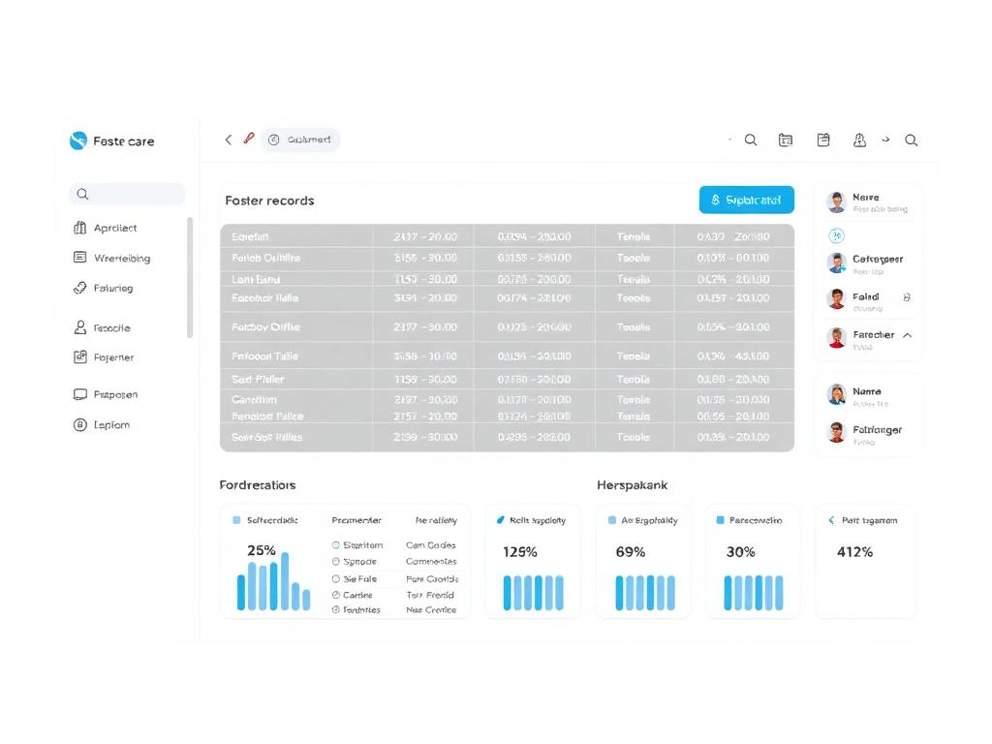Open Aprdiect in the sidebar
The height and width of the screenshot is (744, 992).
(114, 229)
